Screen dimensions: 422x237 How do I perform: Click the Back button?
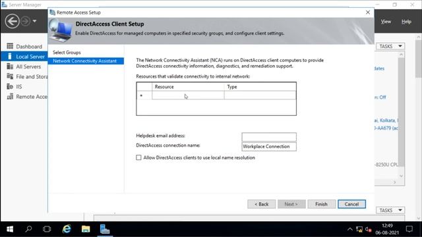tap(261, 204)
